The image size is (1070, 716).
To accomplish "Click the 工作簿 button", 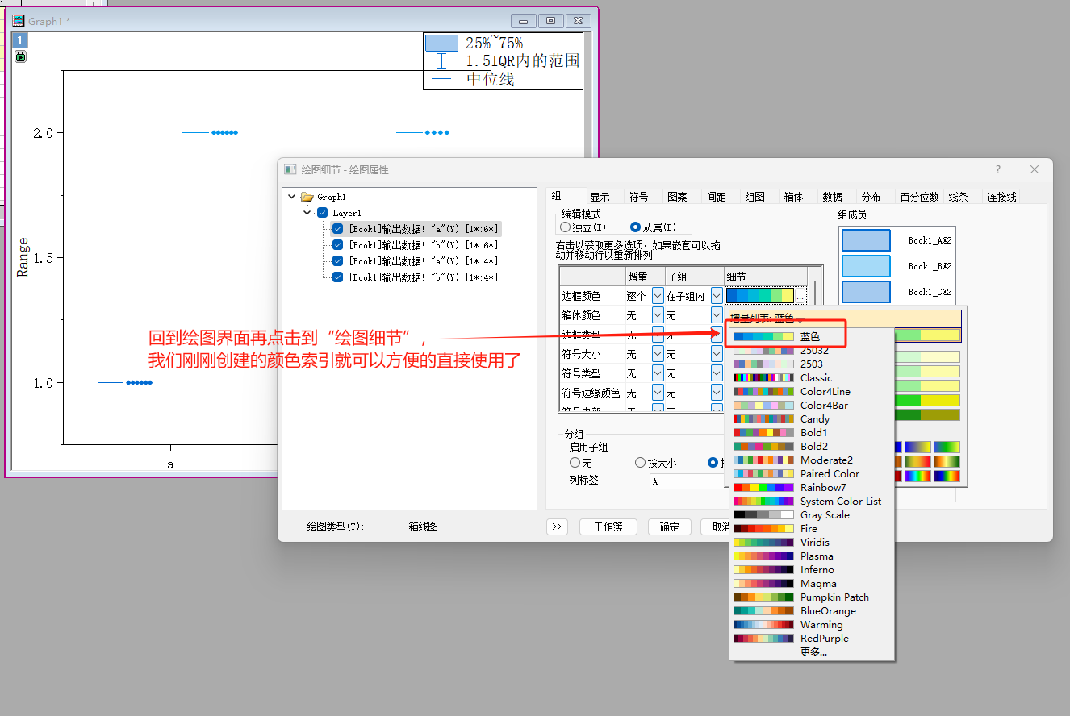I will (x=607, y=527).
